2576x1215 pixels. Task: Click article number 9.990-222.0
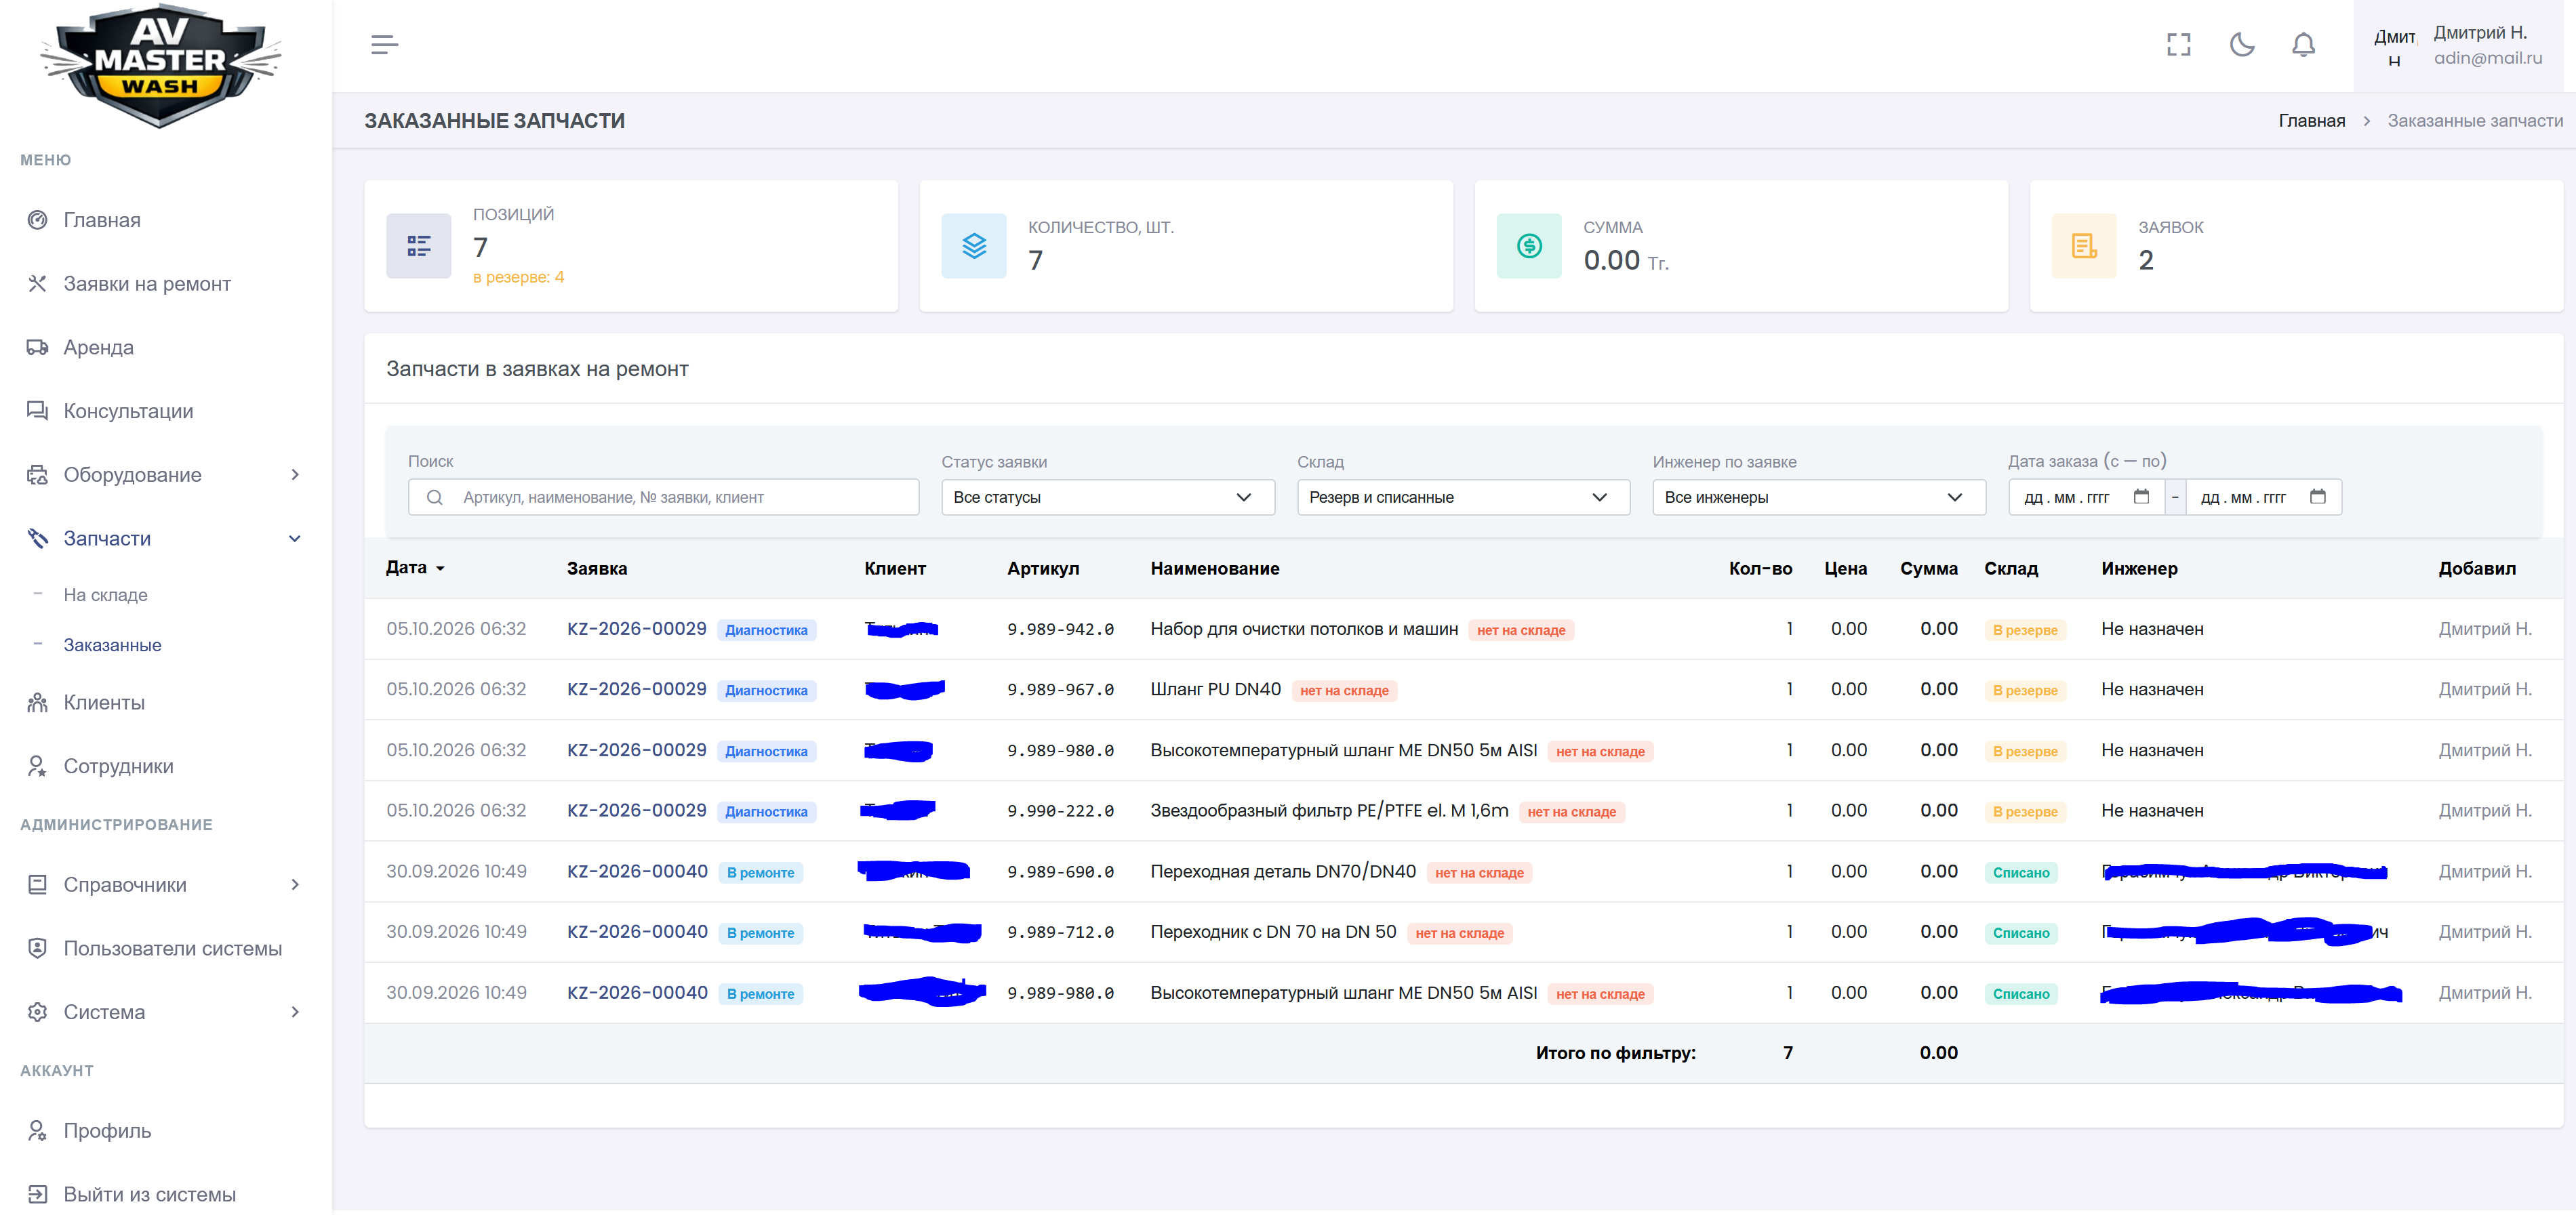1060,811
